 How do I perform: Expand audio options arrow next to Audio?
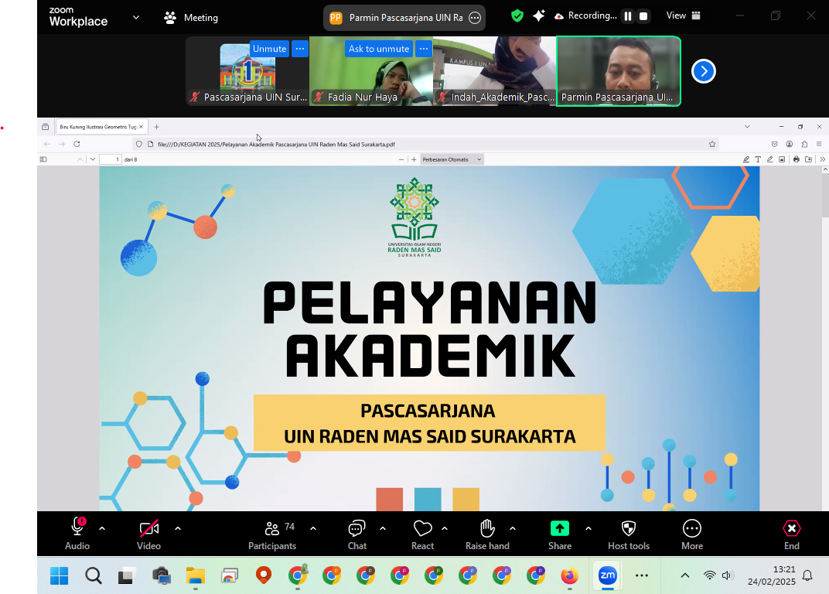102,528
